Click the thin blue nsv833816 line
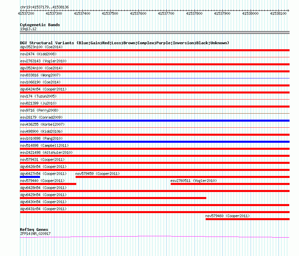The height and width of the screenshot is (256, 299). (155, 78)
